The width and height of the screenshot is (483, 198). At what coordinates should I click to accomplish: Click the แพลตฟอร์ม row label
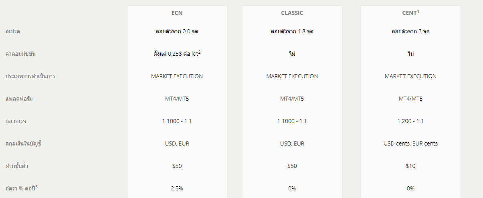19,99
